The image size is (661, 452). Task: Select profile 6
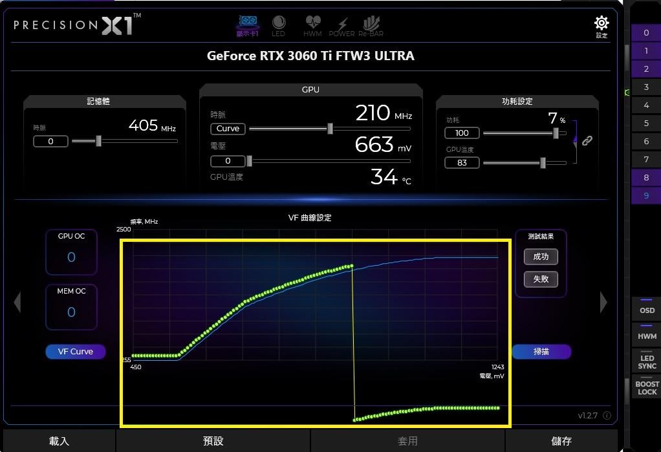[646, 142]
